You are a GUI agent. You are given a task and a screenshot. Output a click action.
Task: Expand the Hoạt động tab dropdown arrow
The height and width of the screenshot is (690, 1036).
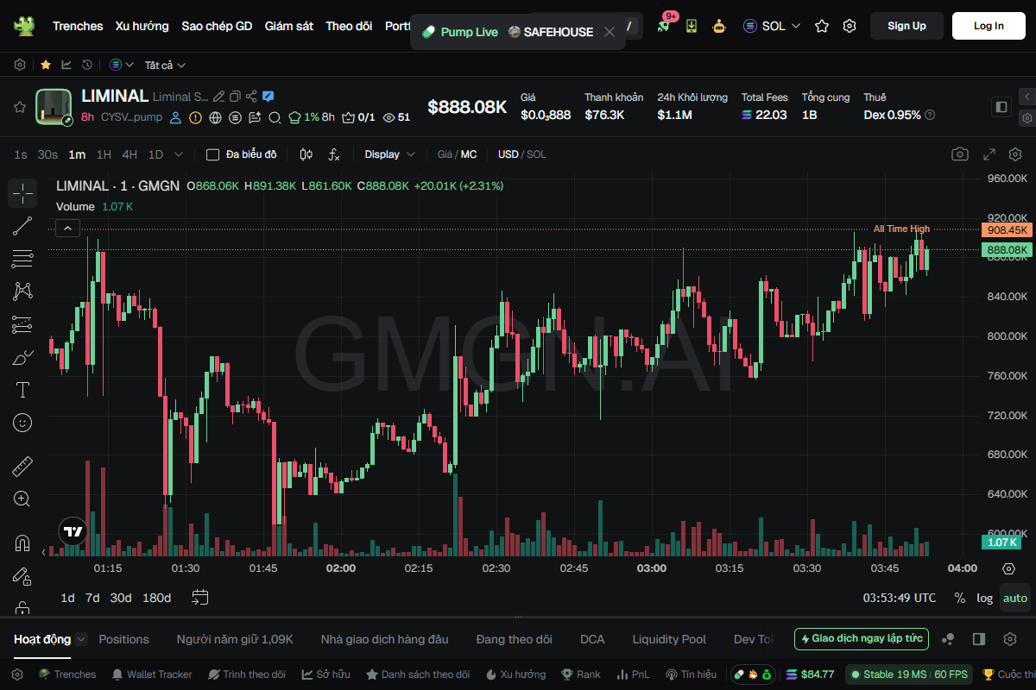[81, 639]
